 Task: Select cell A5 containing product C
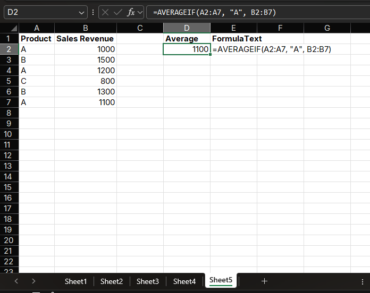click(37, 81)
